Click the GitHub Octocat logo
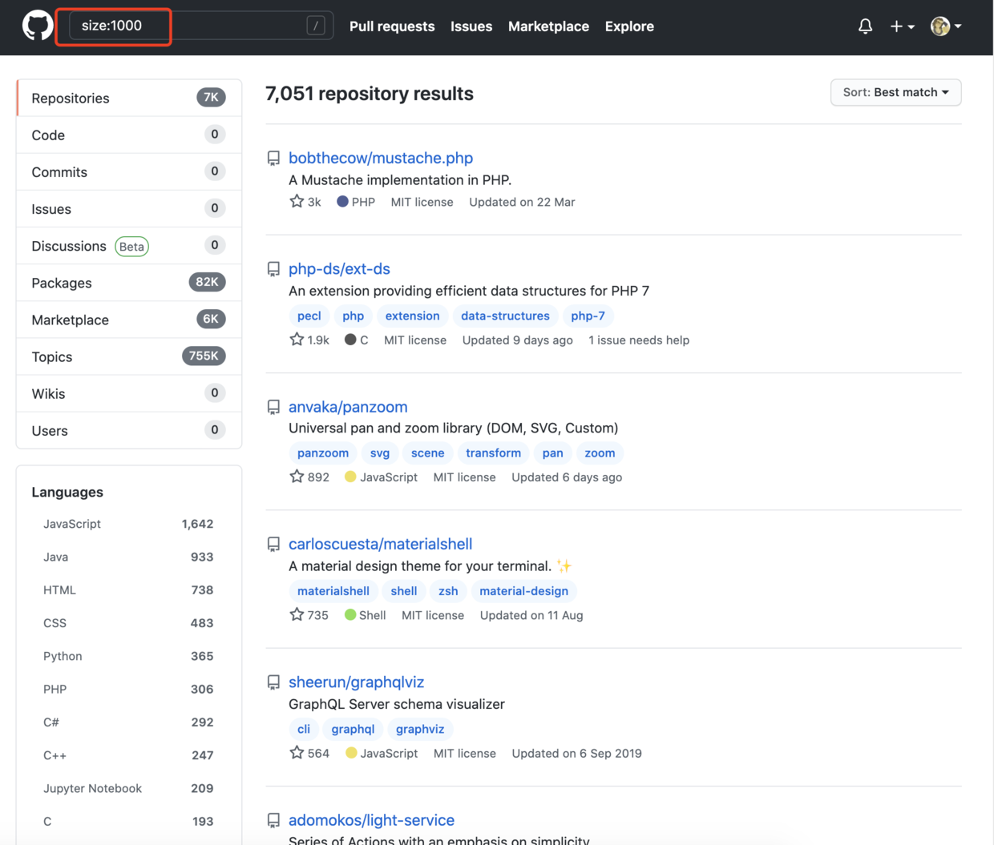 37,26
